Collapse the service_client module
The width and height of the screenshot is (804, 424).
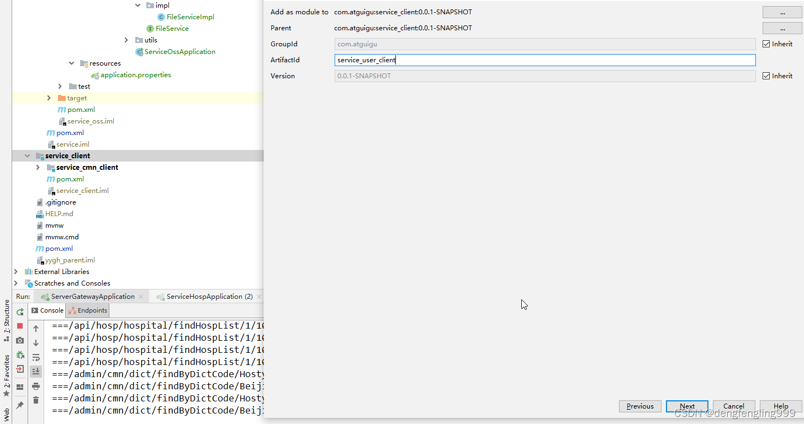[27, 156]
